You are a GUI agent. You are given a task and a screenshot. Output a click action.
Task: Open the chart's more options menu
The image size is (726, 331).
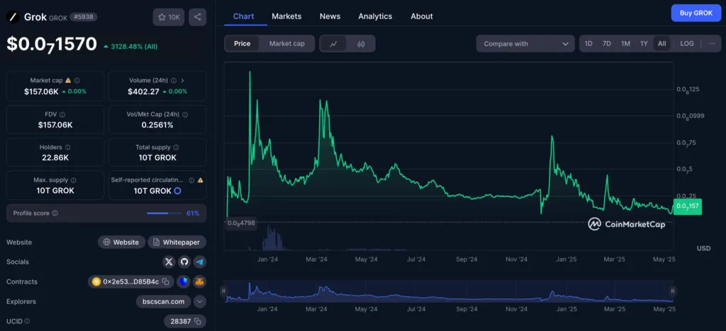pyautogui.click(x=711, y=44)
